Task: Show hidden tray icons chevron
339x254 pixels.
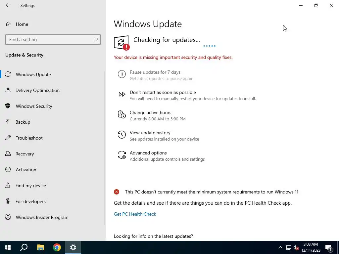Action: tap(280, 247)
